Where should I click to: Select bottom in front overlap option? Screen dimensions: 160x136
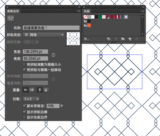[46, 90]
